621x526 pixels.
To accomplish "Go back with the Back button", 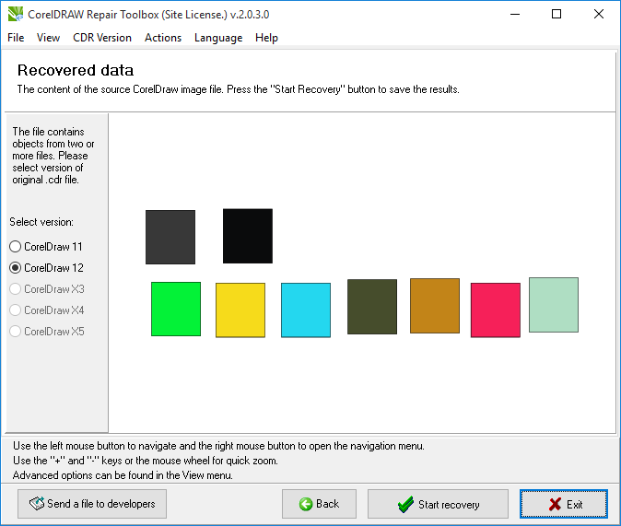I will pos(319,504).
